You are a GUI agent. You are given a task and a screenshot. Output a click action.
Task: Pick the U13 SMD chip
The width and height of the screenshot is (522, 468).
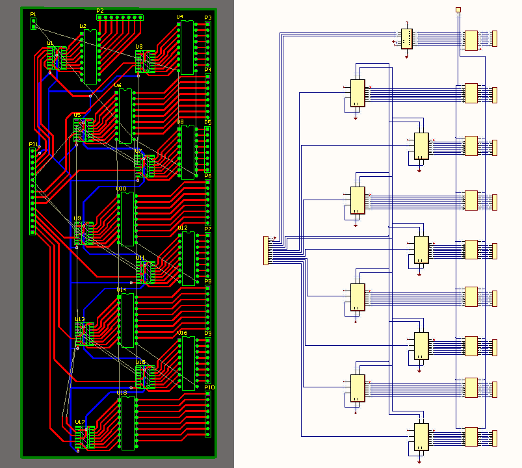tap(84, 334)
